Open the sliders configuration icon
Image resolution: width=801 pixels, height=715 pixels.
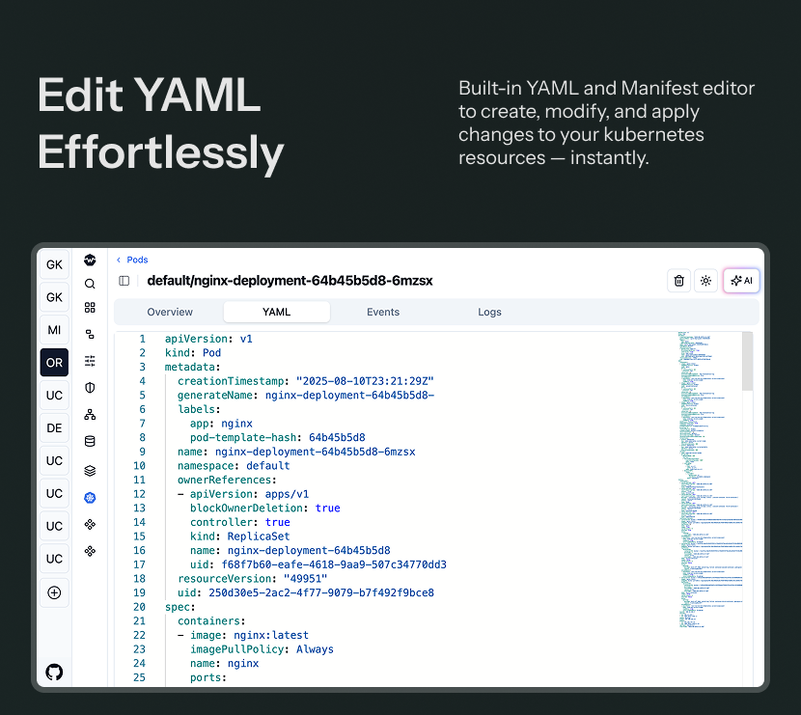(90, 361)
